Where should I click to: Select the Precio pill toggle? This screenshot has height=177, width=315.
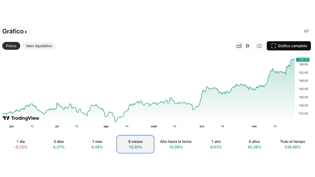pyautogui.click(x=11, y=46)
